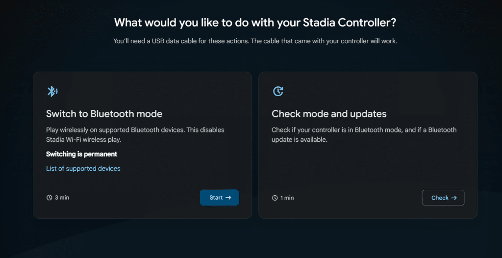
Task: Click the arrow icon inside the Check button
Action: 454,198
